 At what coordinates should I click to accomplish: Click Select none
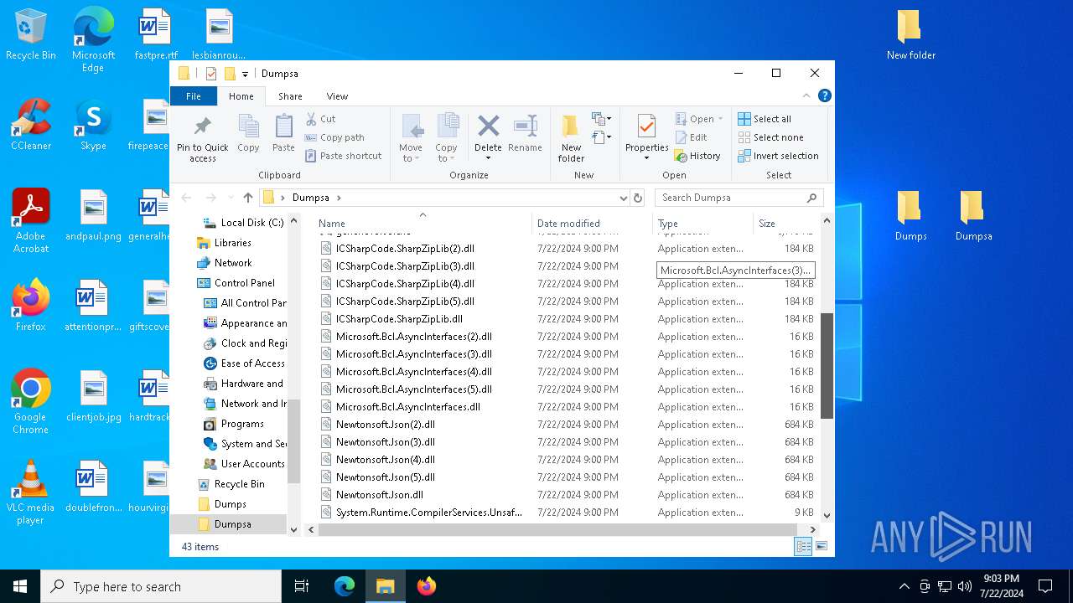point(770,137)
